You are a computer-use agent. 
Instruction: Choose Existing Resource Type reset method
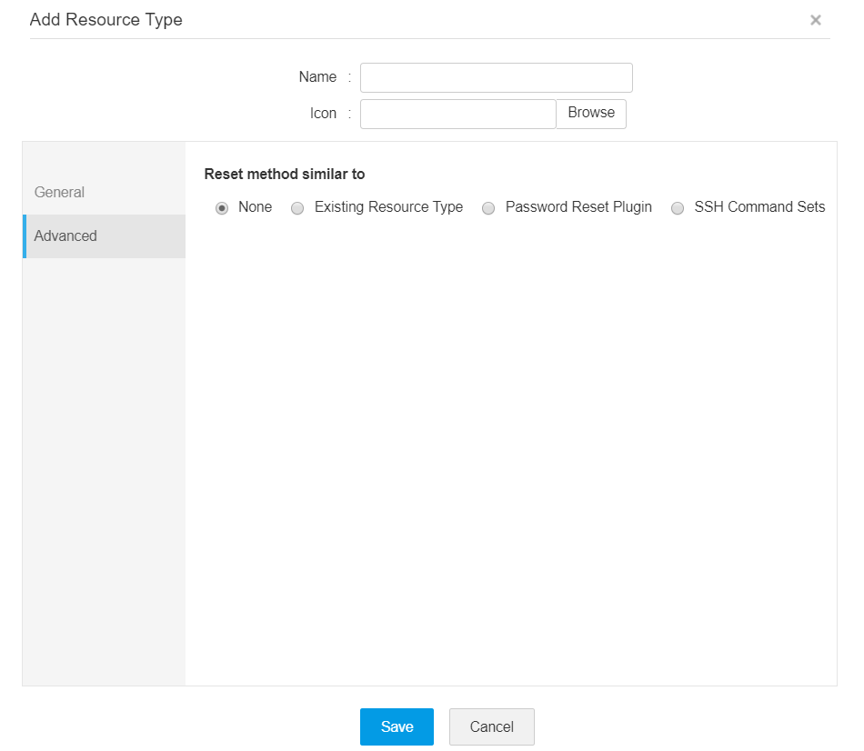297,208
